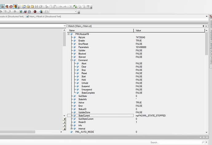Click in the Search input field
This screenshot has width=212, height=145.
coord(175,142)
